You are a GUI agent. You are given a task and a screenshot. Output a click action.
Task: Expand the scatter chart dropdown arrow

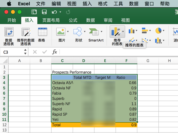coord(150,40)
